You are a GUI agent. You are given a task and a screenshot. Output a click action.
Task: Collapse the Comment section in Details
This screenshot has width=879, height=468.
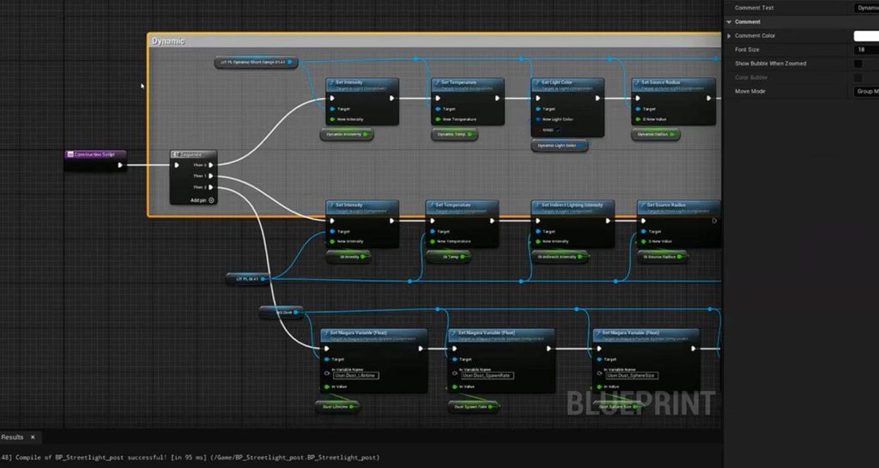pos(729,21)
